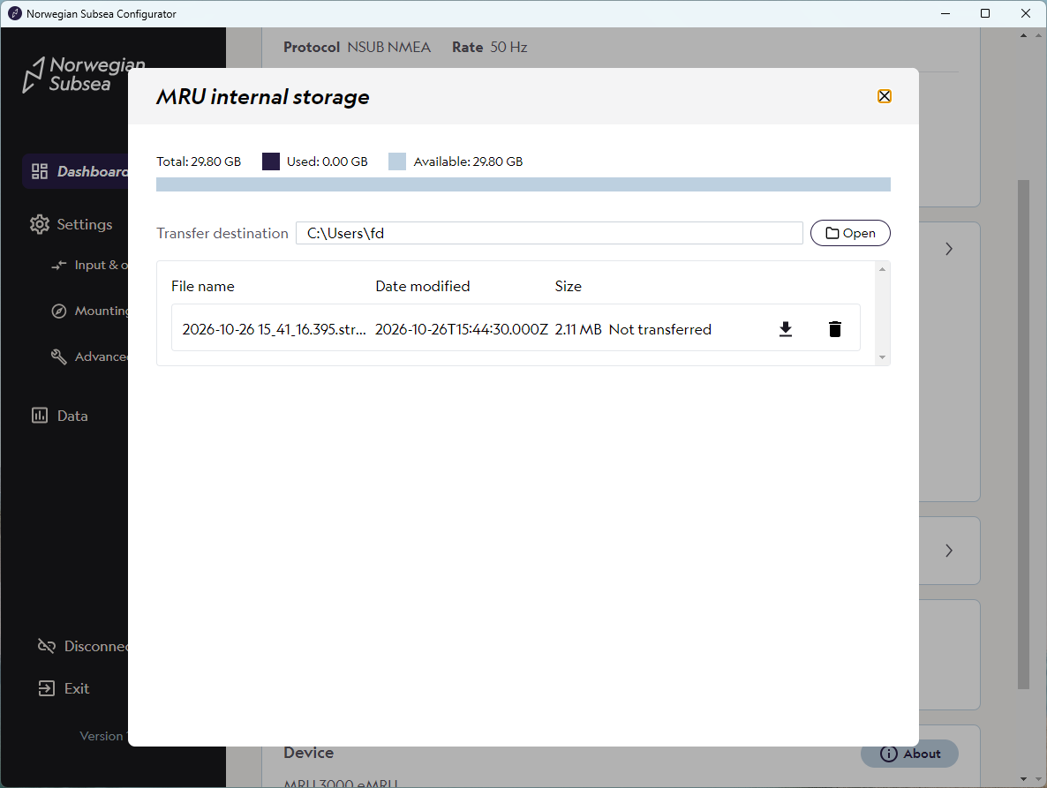Click the storage usage bar

(523, 184)
